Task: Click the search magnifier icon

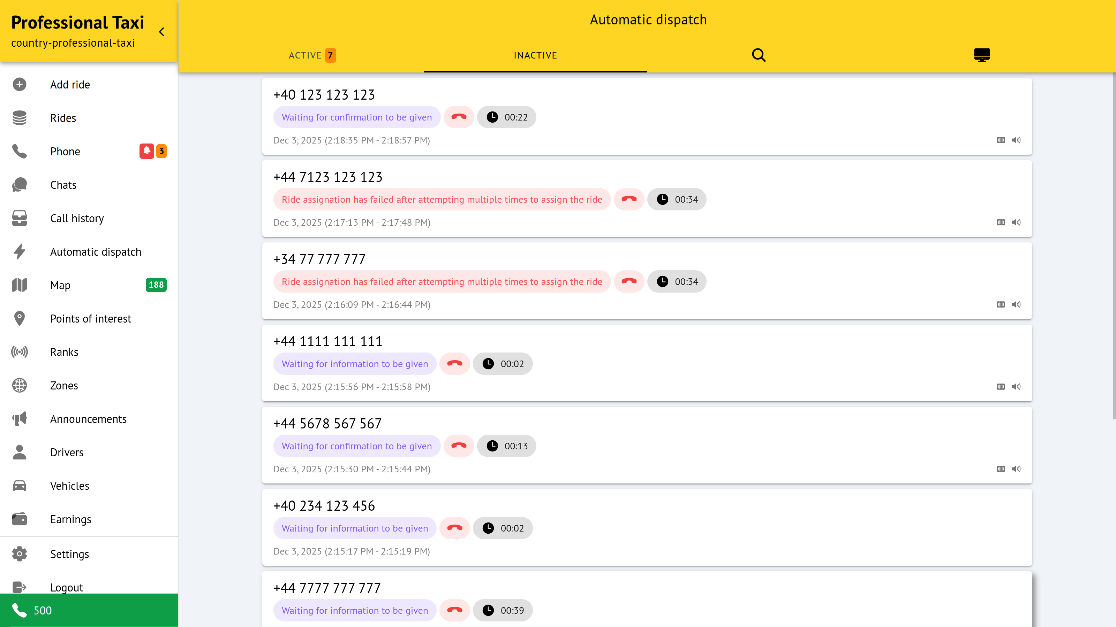Action: click(x=759, y=55)
